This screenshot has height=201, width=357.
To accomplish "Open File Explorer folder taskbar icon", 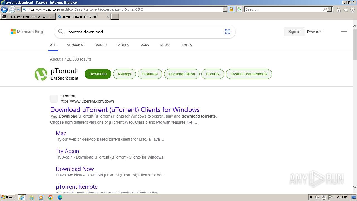I will click(32, 197).
